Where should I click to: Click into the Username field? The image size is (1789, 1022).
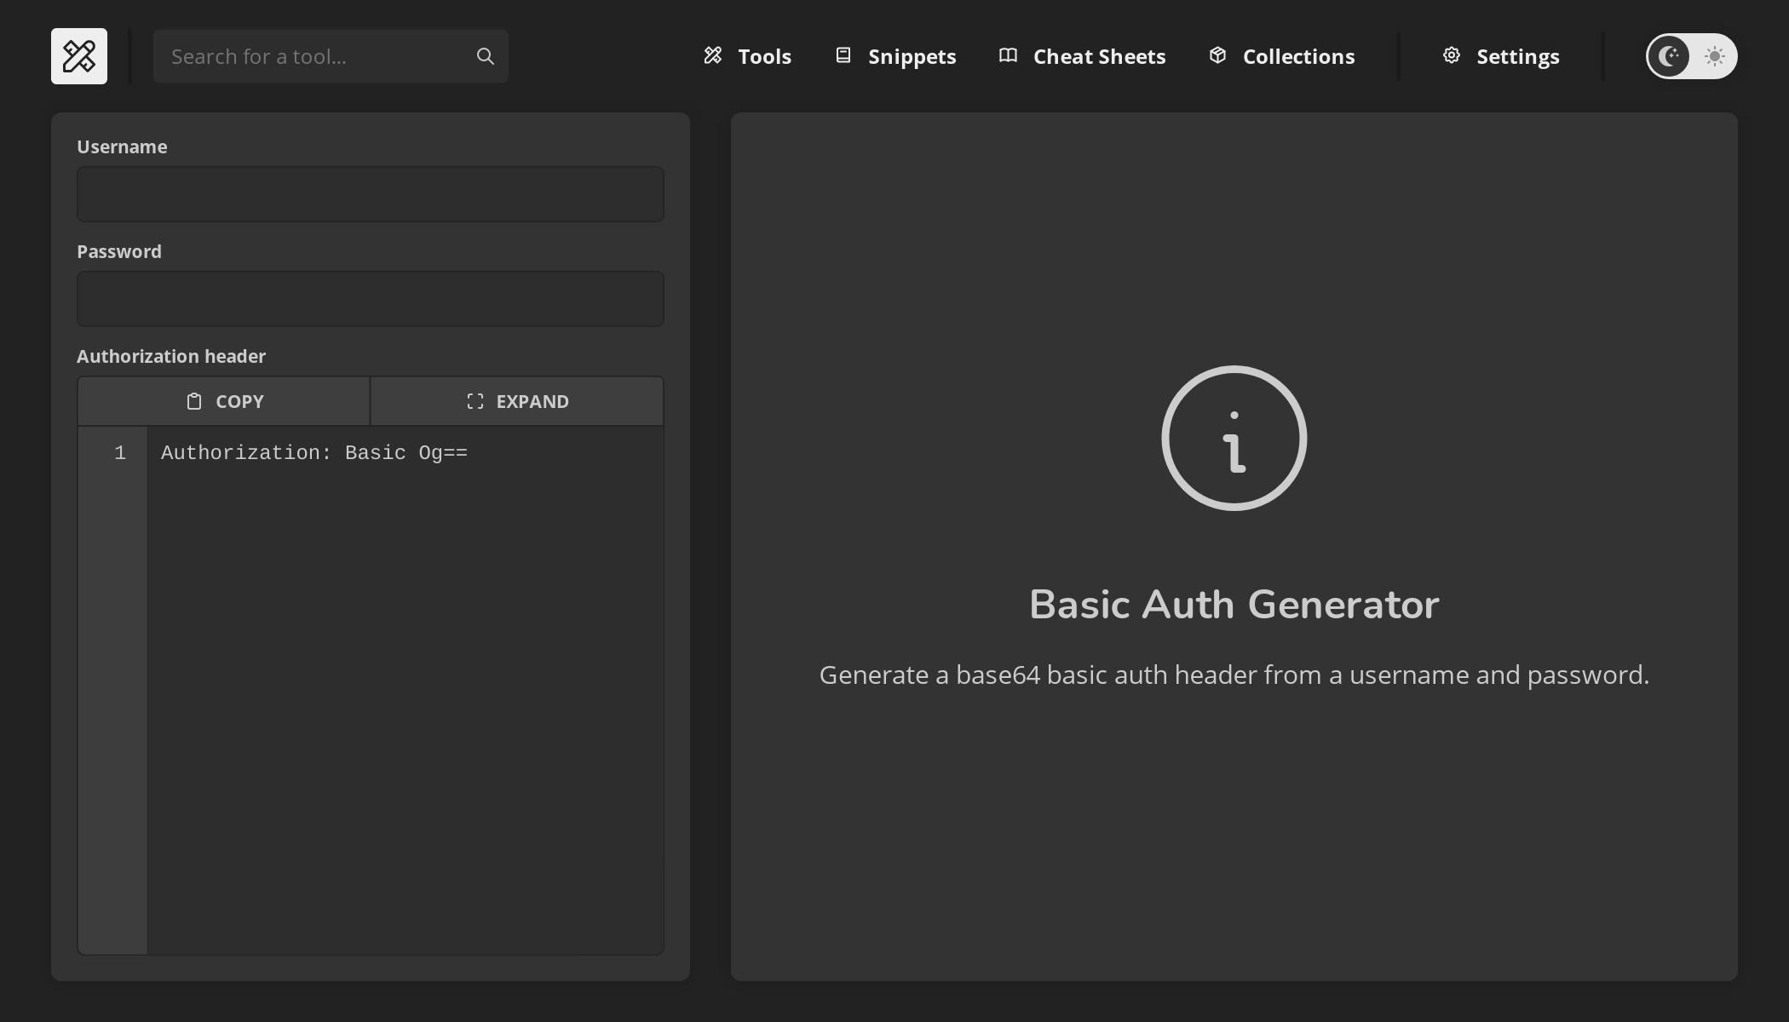(x=371, y=194)
